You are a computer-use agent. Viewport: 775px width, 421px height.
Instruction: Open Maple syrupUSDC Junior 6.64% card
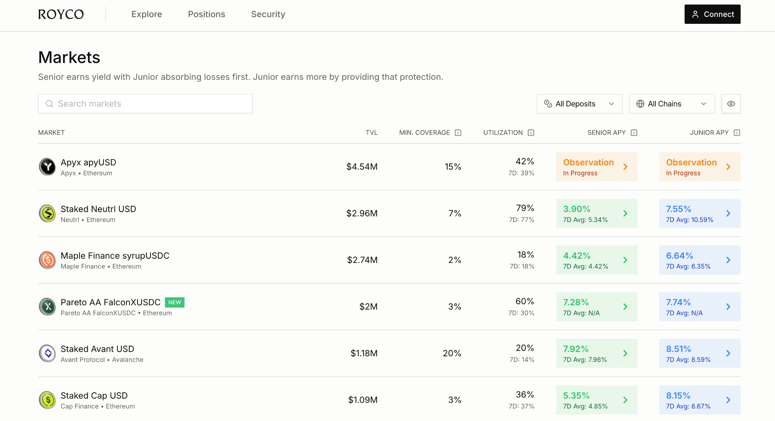[700, 260]
